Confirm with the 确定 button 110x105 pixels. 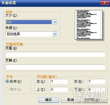(x=49, y=100)
